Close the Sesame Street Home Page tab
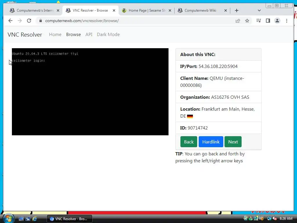The height and width of the screenshot is (223, 297). [x=170, y=10]
